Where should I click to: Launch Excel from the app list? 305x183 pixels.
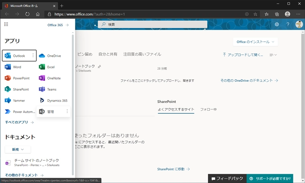click(x=47, y=67)
